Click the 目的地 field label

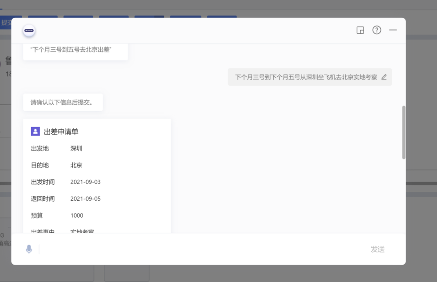(40, 165)
